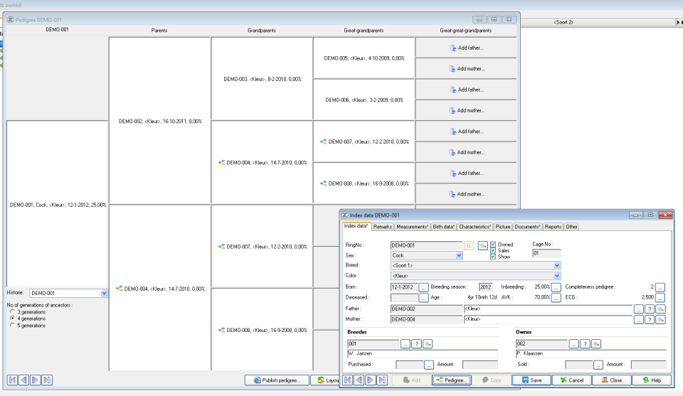The width and height of the screenshot is (683, 396).
Task: Click Publish pedigree... button
Action: [277, 380]
